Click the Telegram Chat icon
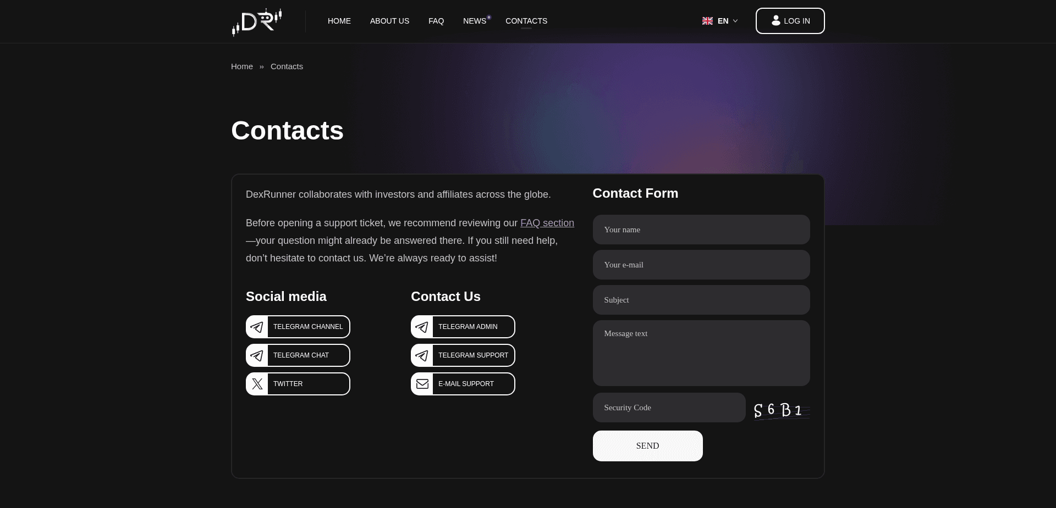Screen dimensions: 1056x508 pyautogui.click(x=256, y=355)
